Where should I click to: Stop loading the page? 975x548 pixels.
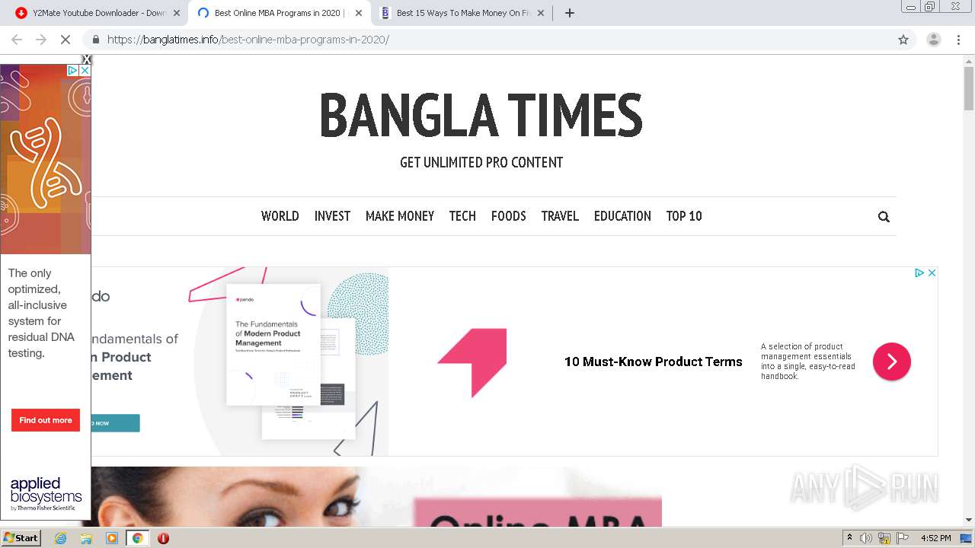coord(66,40)
